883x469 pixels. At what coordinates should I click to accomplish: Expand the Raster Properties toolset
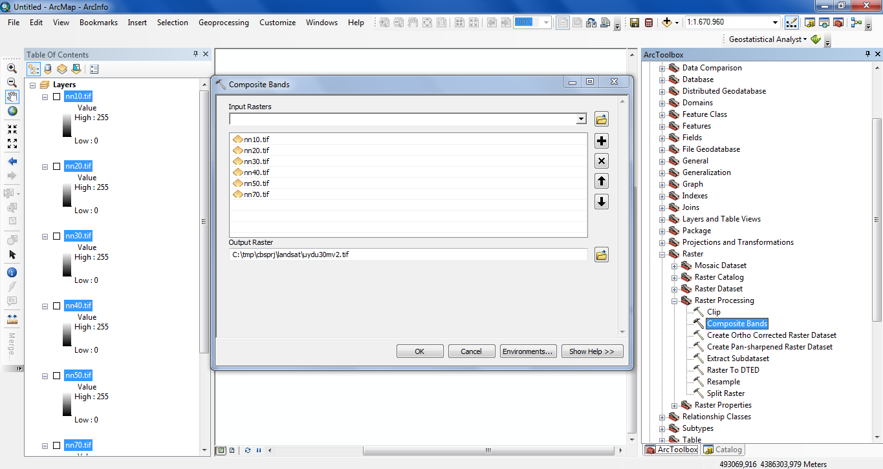coord(674,405)
